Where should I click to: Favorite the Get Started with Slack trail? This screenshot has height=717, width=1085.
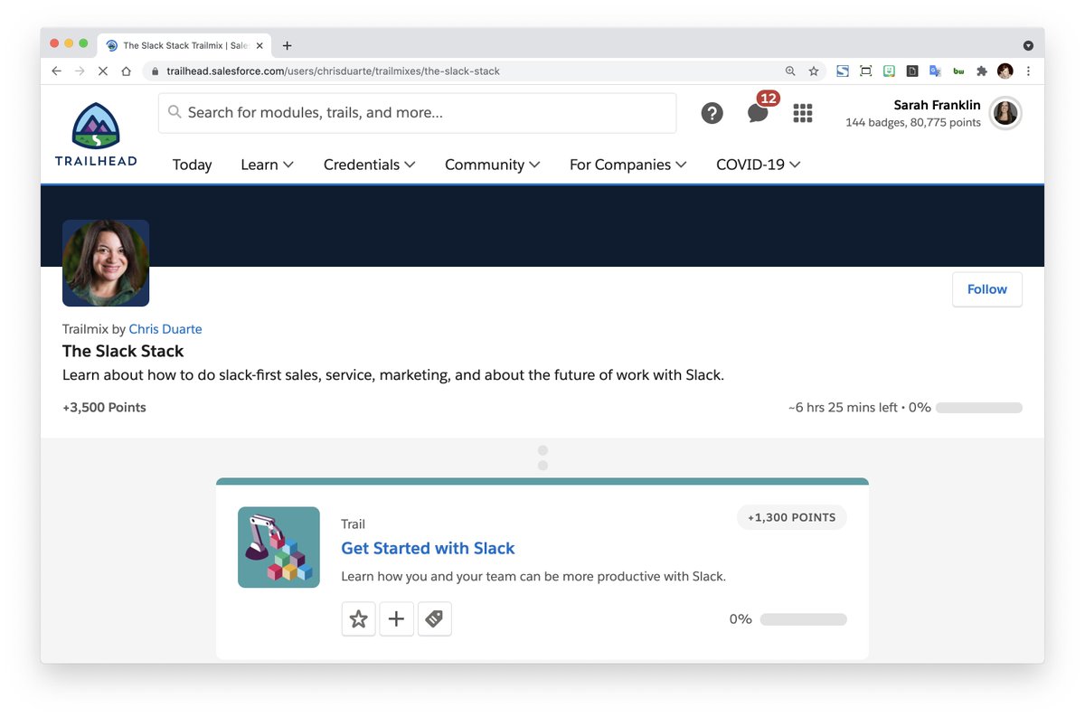(x=359, y=619)
